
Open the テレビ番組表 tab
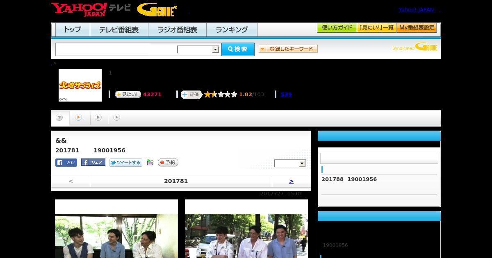[119, 29]
